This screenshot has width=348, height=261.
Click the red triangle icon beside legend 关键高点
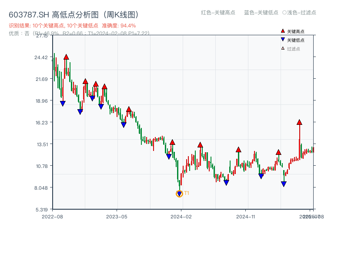click(283, 31)
